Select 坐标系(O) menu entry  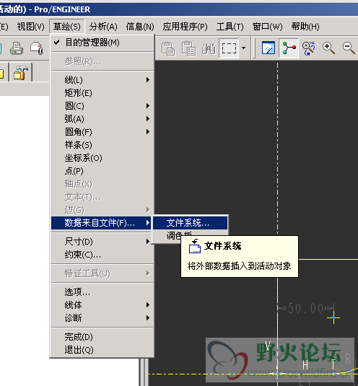pyautogui.click(x=102, y=158)
